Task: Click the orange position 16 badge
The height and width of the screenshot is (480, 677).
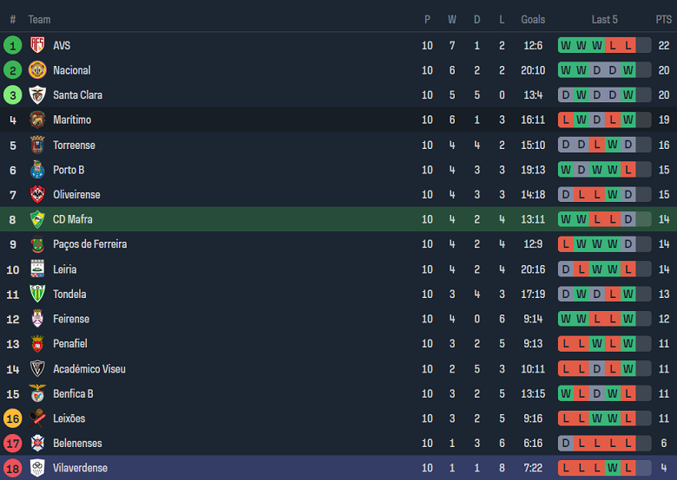Action: point(13,418)
